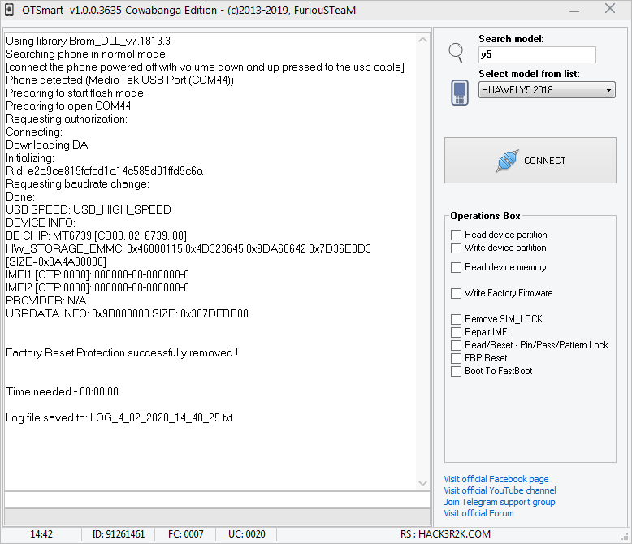Click the CONNECT button
This screenshot has width=632, height=544.
(x=530, y=161)
